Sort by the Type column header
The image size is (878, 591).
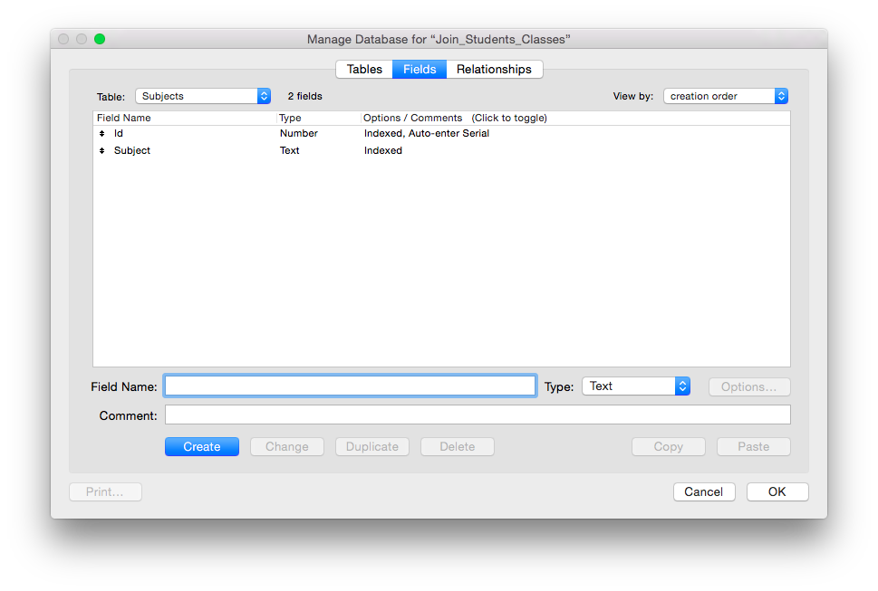(319, 118)
